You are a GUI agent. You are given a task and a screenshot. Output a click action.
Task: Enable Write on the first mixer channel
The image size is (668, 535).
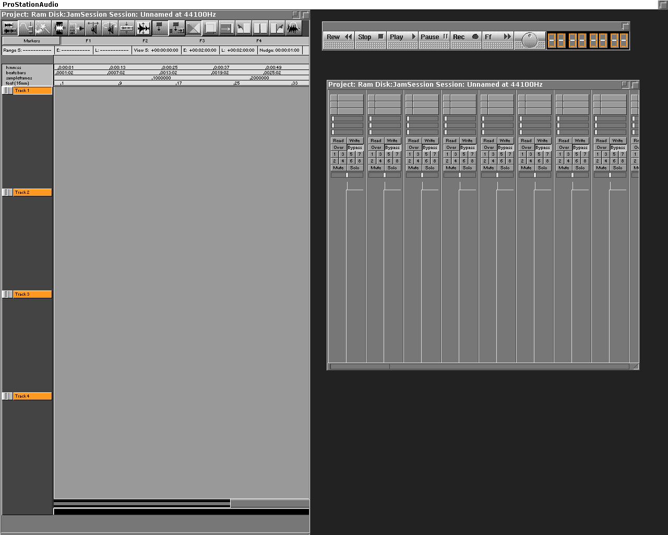[x=355, y=141]
